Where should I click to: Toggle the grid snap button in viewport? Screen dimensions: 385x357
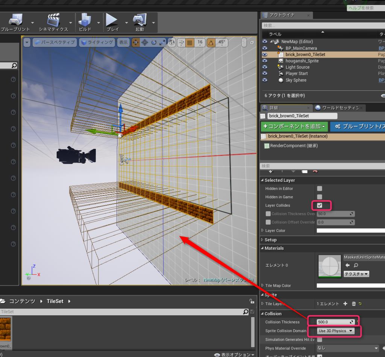pyautogui.click(x=190, y=43)
